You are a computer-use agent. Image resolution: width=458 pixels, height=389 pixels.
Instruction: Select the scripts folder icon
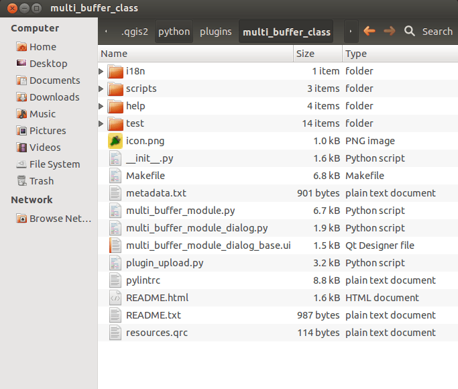(115, 89)
